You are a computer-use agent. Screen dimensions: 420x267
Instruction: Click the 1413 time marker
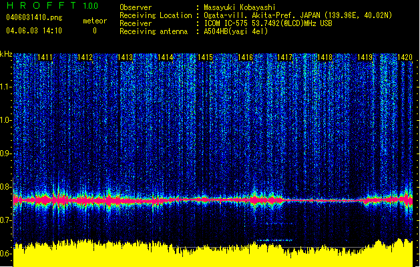point(125,57)
